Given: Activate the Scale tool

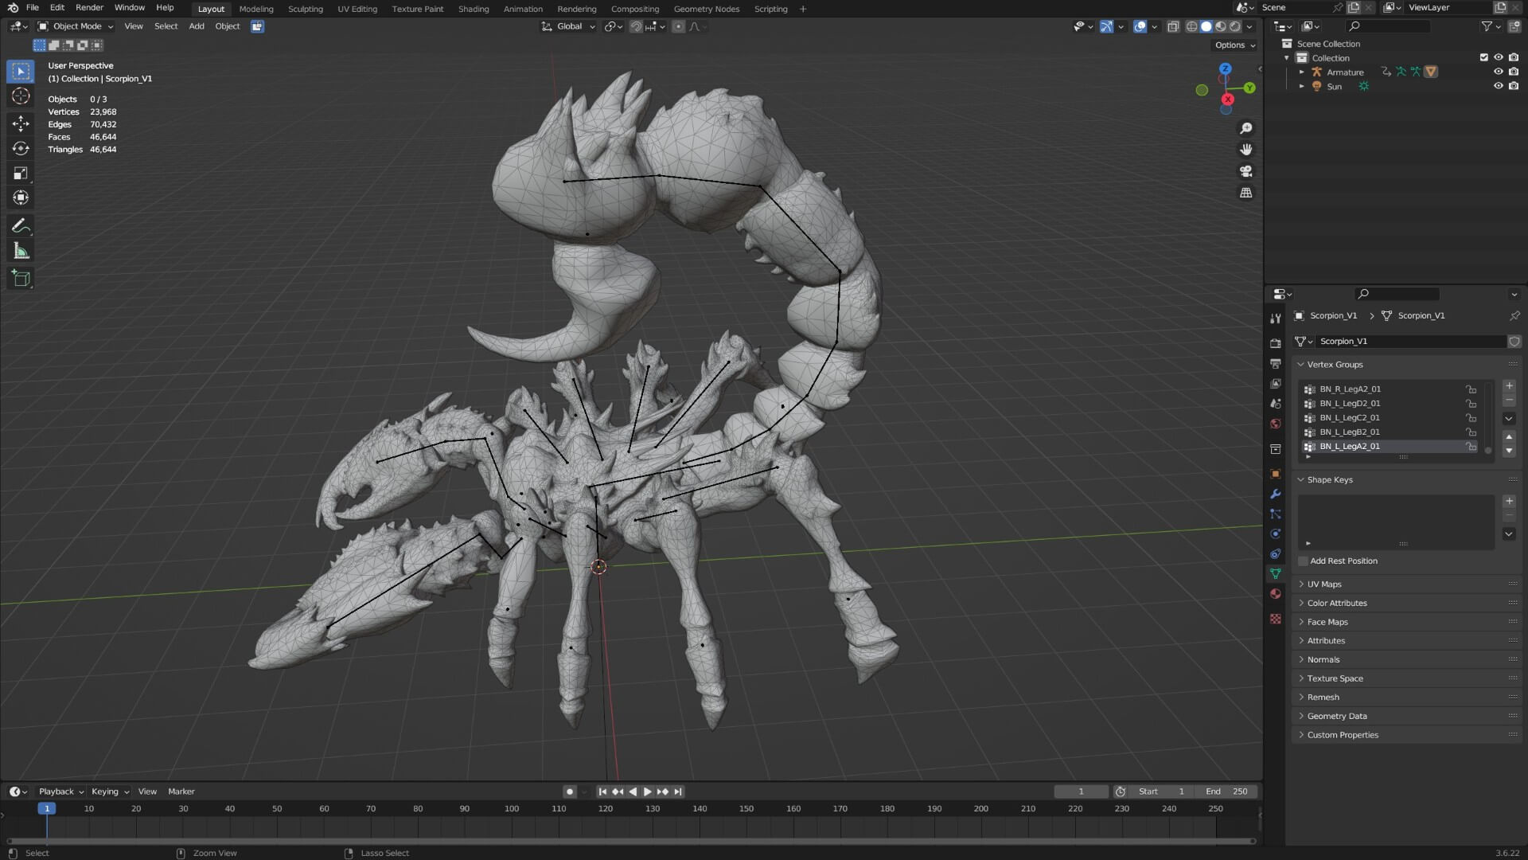Looking at the screenshot, I should coord(21,173).
